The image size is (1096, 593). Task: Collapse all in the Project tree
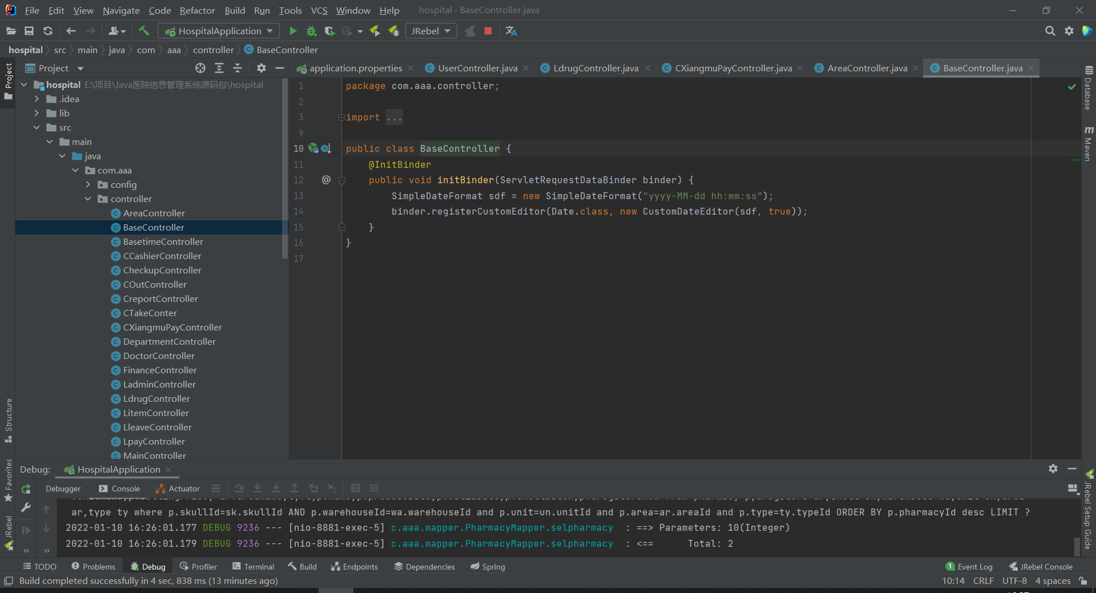tap(237, 68)
